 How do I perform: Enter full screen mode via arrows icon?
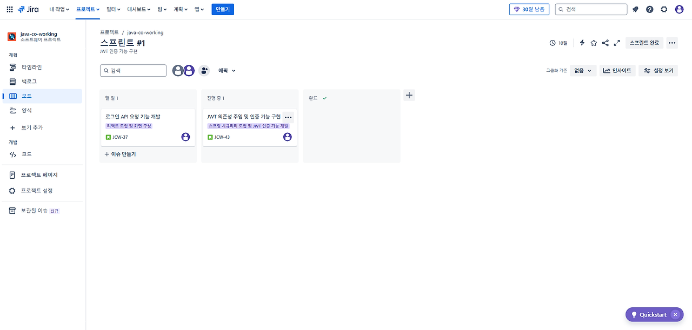[617, 43]
